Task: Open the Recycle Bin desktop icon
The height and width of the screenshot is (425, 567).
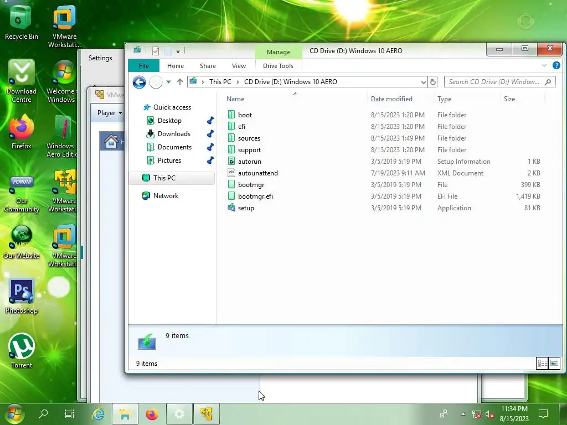Action: (x=21, y=22)
